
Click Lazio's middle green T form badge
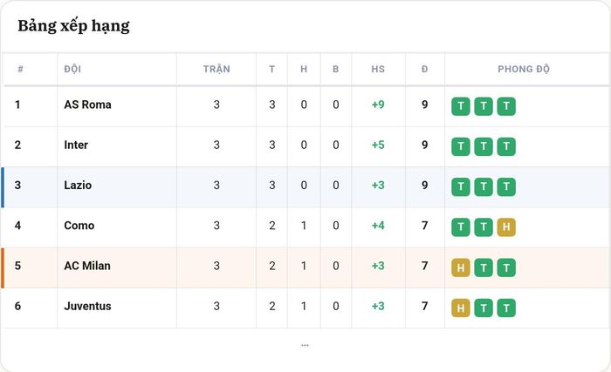coord(484,186)
